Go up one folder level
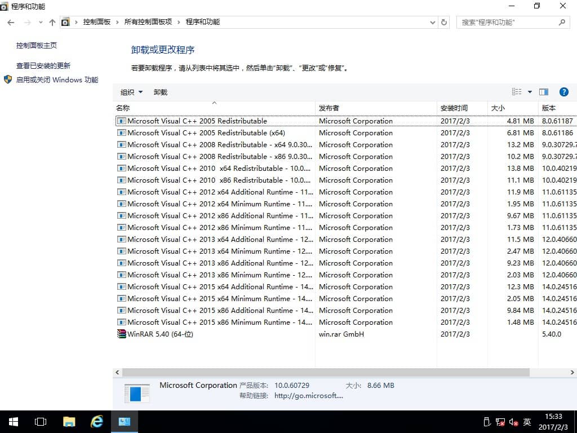577x433 pixels. 52,23
